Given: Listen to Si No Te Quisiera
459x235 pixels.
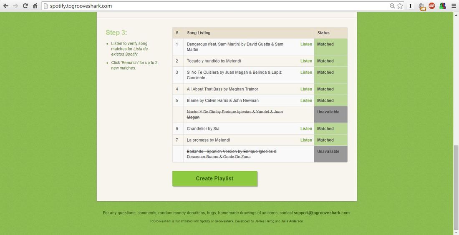Looking at the screenshot, I should pyautogui.click(x=306, y=72).
